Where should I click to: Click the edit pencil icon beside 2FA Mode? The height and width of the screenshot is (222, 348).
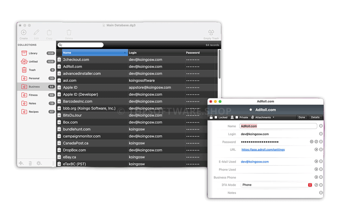316,185
